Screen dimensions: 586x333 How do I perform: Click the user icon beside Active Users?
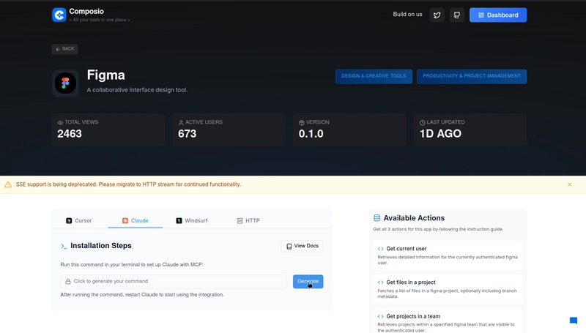[181, 122]
